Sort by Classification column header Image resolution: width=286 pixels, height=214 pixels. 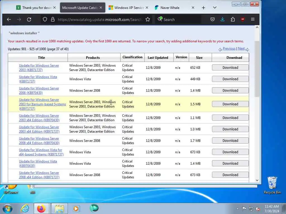tap(132, 57)
